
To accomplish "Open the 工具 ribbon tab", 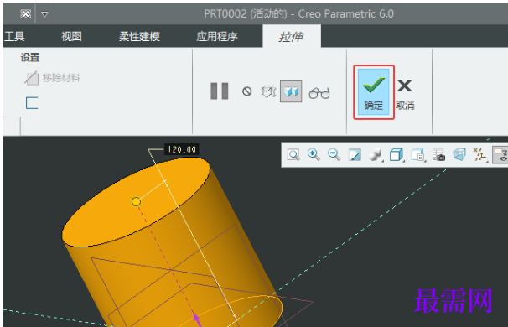I will click(x=14, y=36).
